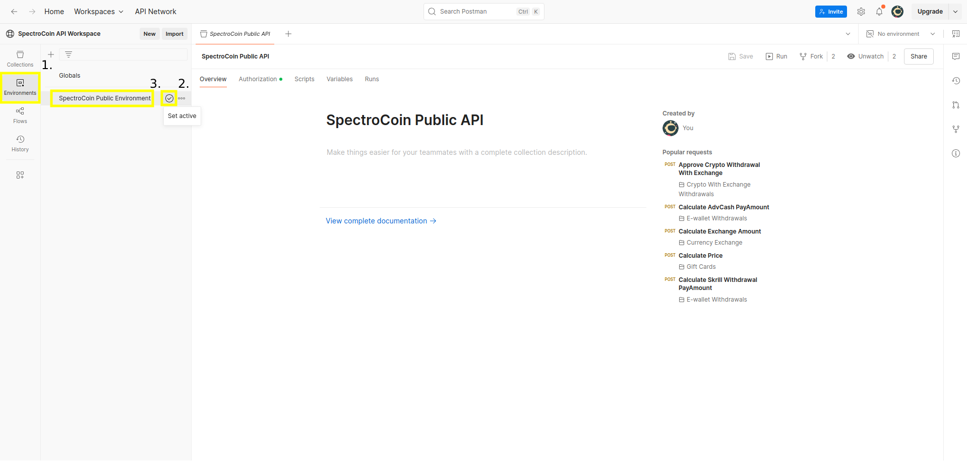Open Calculate Exchange Amount request
This screenshot has height=462, width=967.
(x=720, y=232)
